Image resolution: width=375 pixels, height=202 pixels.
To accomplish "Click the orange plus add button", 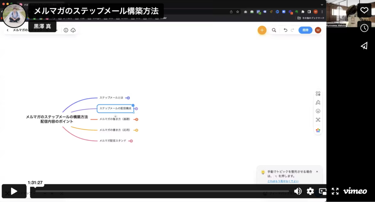I will (x=262, y=30).
